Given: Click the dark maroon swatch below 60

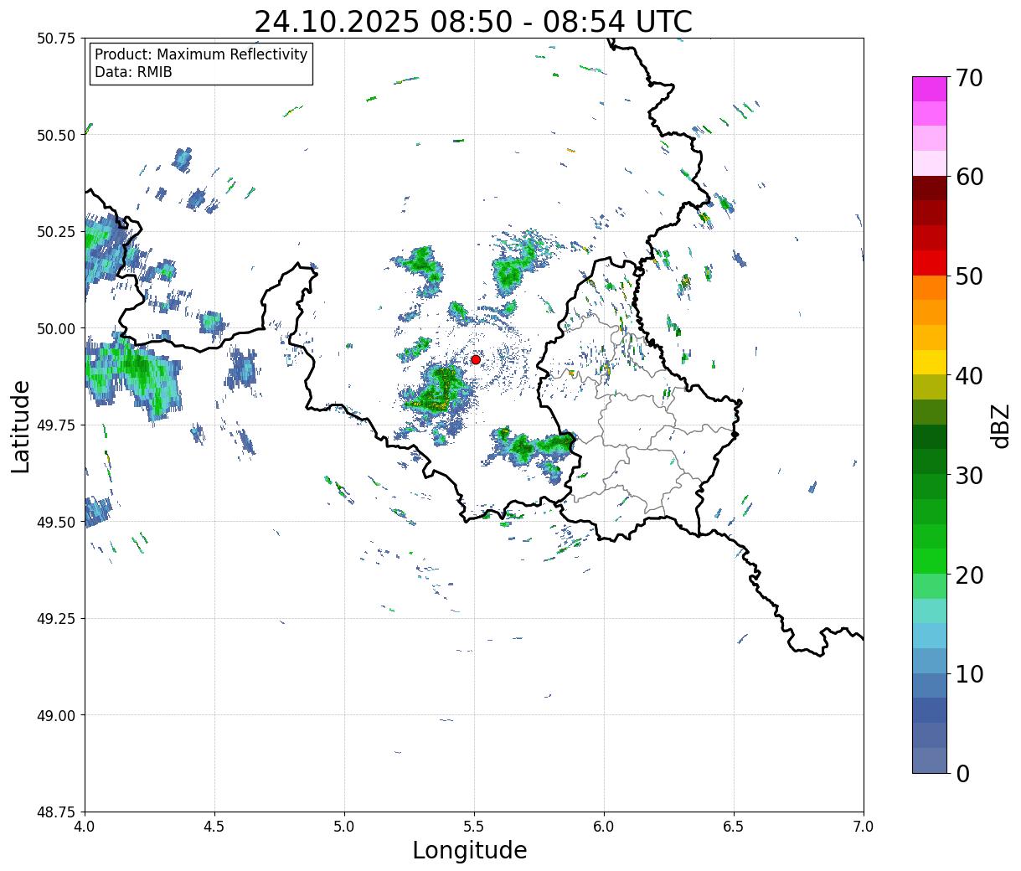Looking at the screenshot, I should (x=930, y=188).
